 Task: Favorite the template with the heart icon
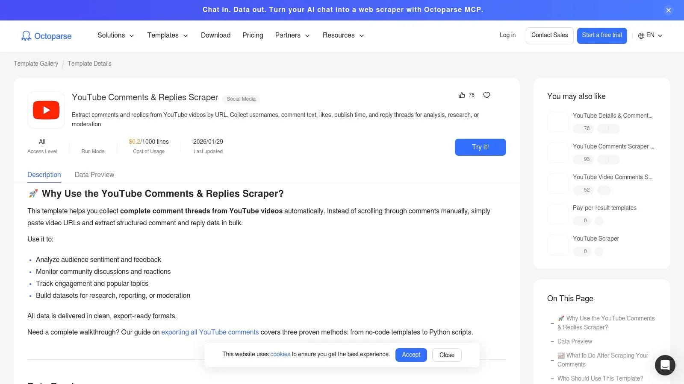(486, 95)
